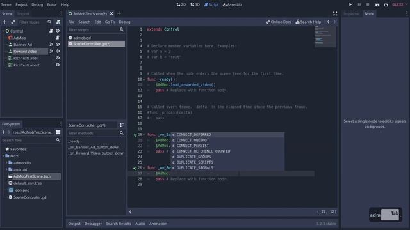The width and height of the screenshot is (410, 230).
Task: Click search icon in Filter scripts field
Action: coord(122,30)
